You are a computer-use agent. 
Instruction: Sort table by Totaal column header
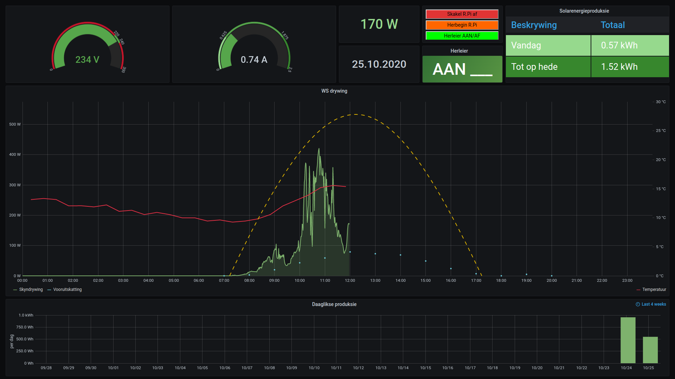pos(612,25)
